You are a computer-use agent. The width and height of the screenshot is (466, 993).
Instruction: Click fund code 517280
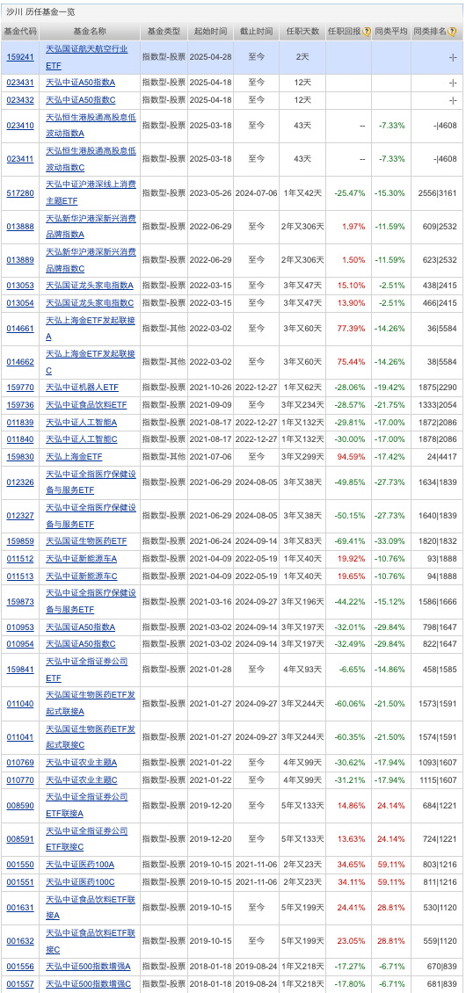coord(20,192)
